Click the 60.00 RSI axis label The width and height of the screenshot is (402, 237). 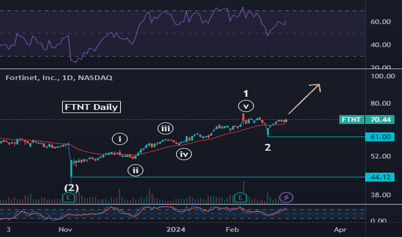coord(380,22)
